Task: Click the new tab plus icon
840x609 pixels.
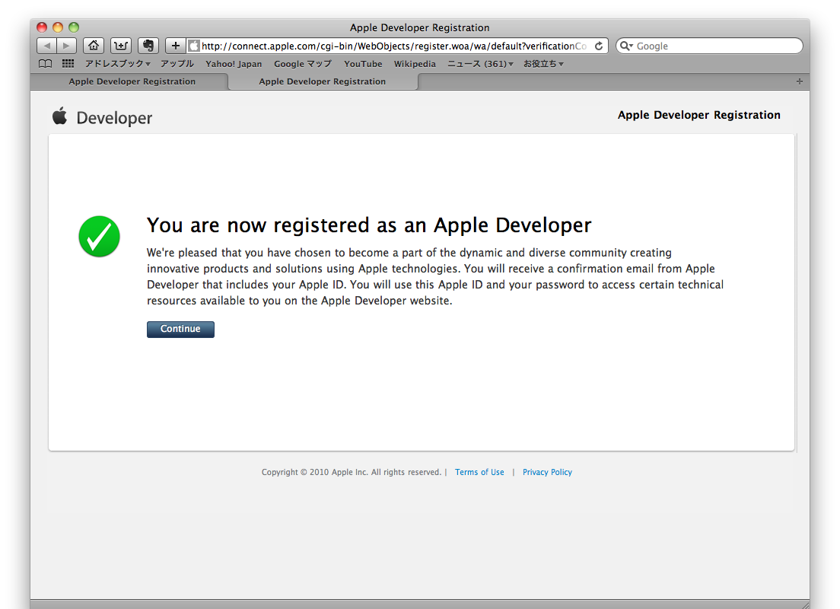Action: [799, 81]
